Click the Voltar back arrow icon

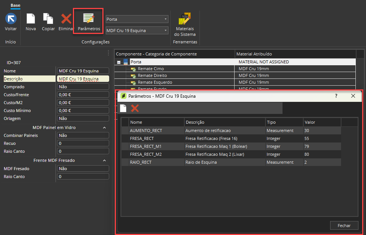coord(11,18)
